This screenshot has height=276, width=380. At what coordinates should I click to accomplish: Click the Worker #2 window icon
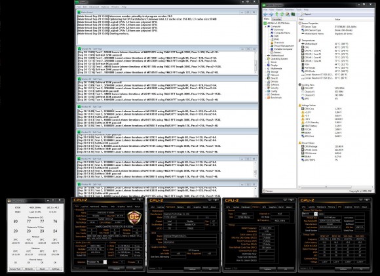pyautogui.click(x=79, y=79)
